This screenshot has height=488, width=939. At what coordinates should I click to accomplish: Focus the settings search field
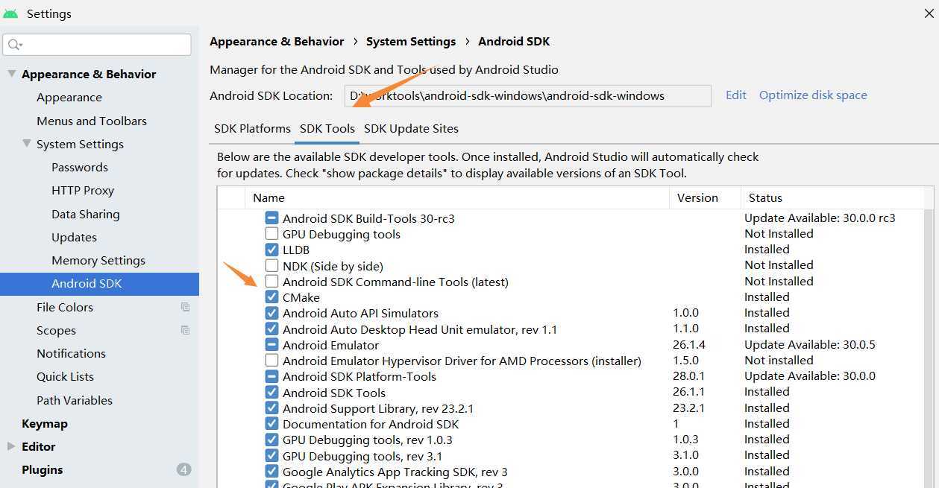point(97,45)
